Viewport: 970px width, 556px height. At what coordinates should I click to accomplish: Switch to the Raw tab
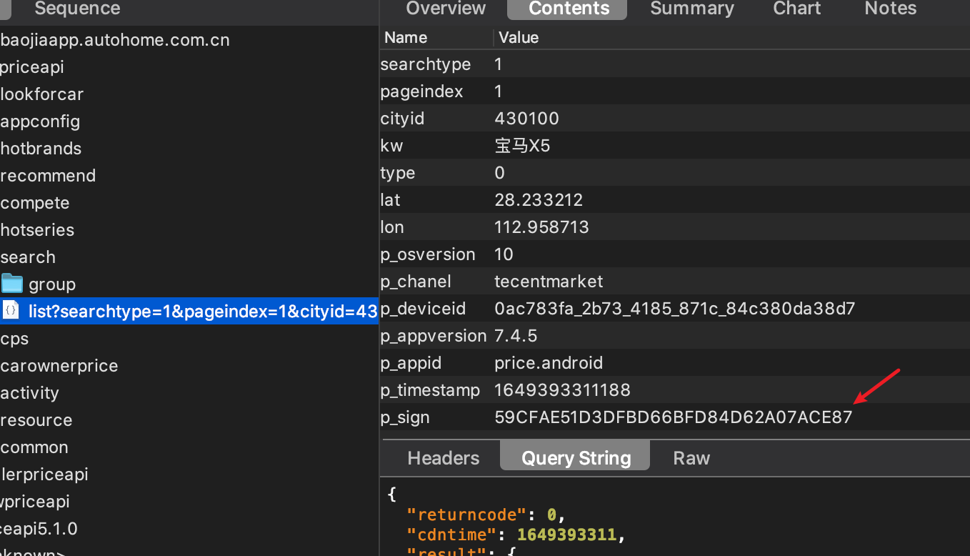point(691,457)
